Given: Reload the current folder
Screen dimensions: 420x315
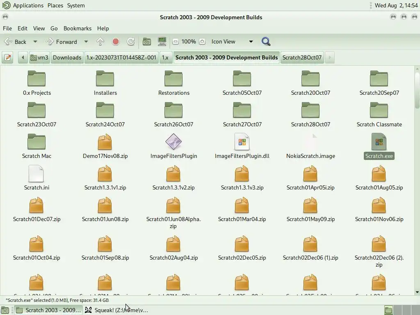Looking at the screenshot, I should [x=131, y=41].
